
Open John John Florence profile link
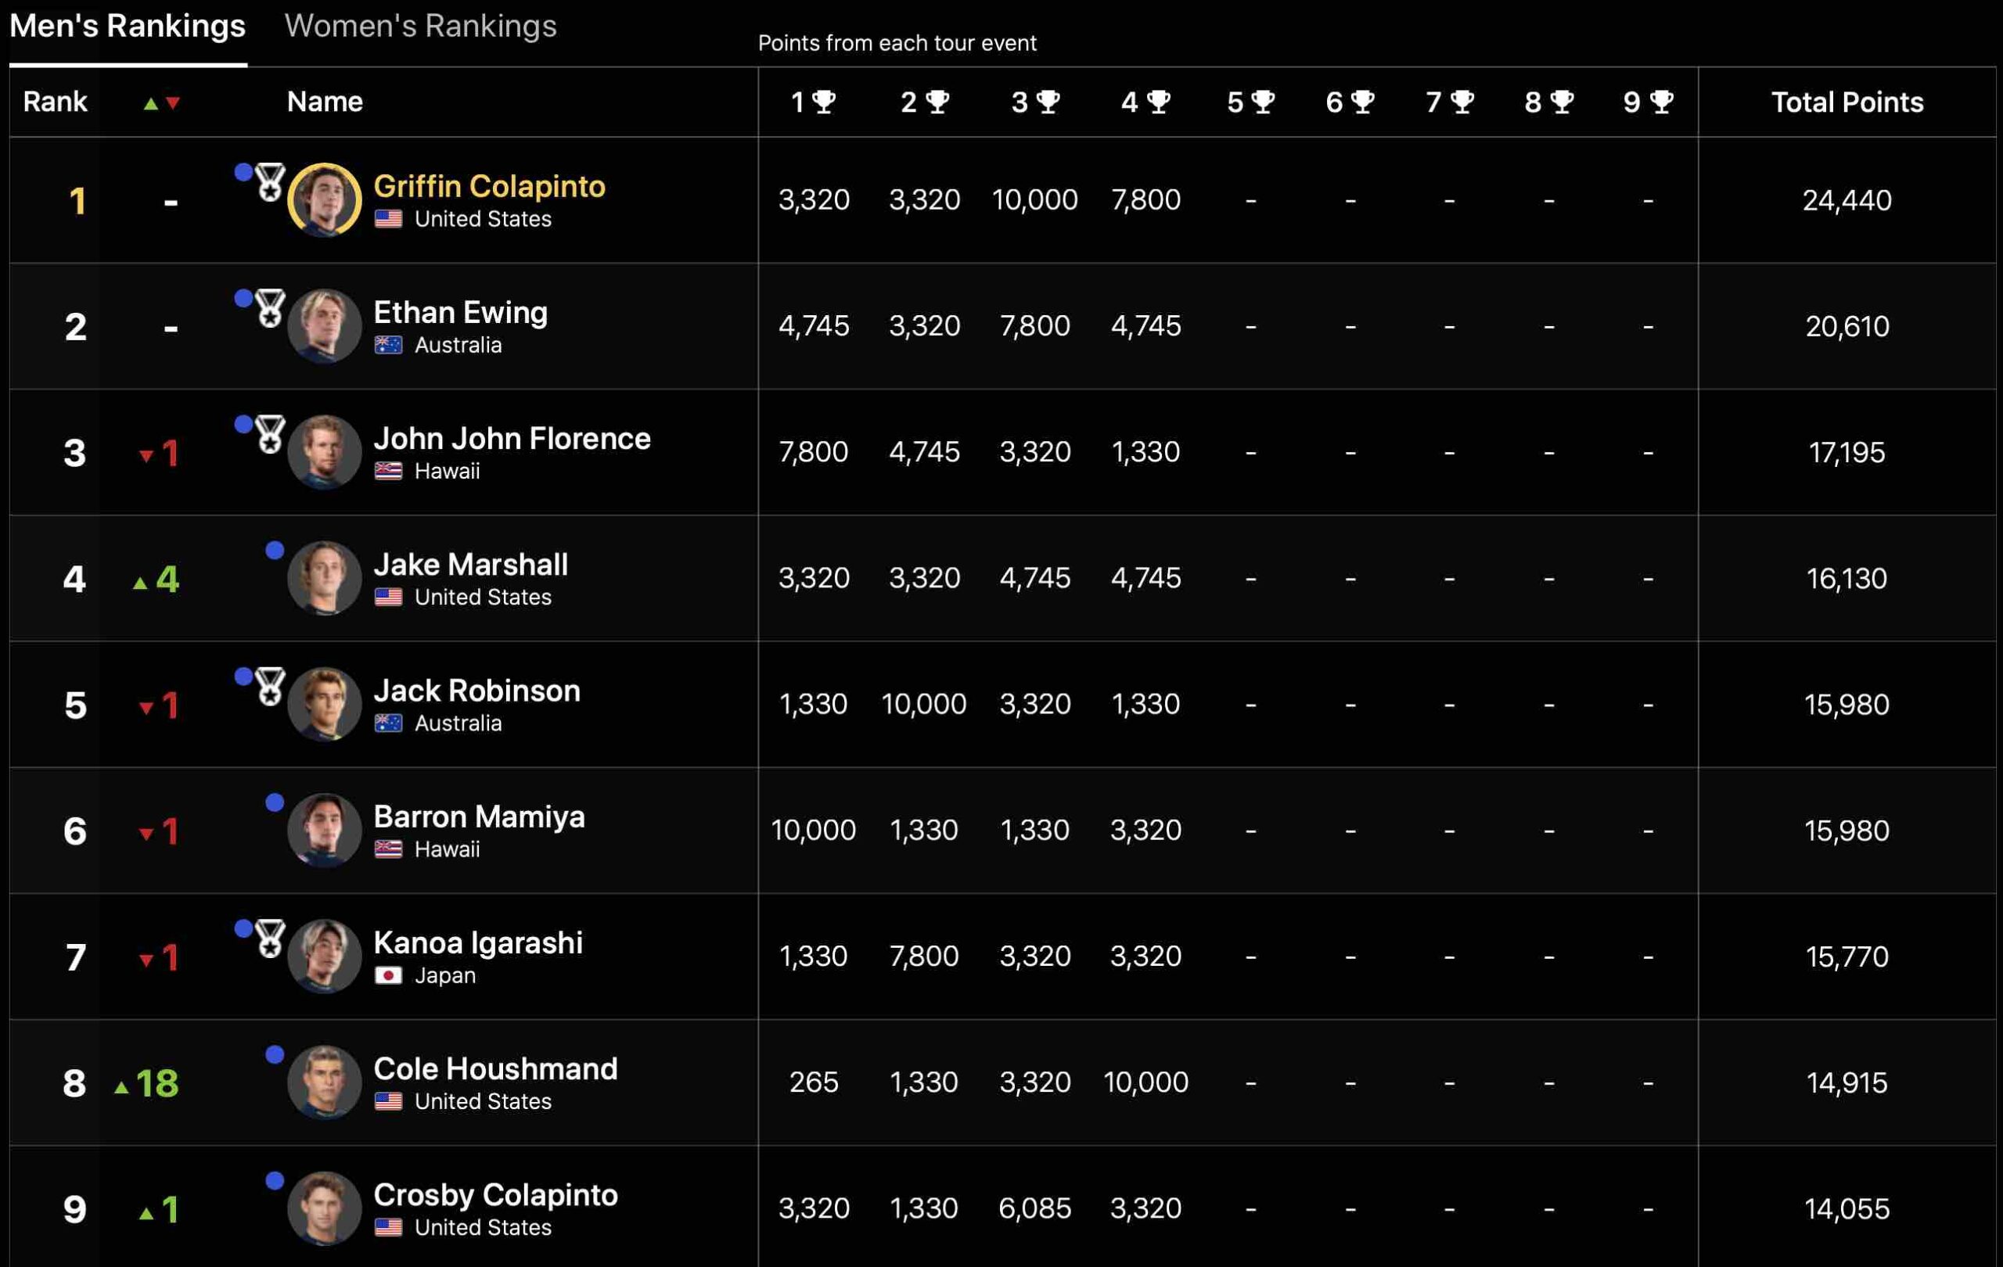[x=512, y=438]
